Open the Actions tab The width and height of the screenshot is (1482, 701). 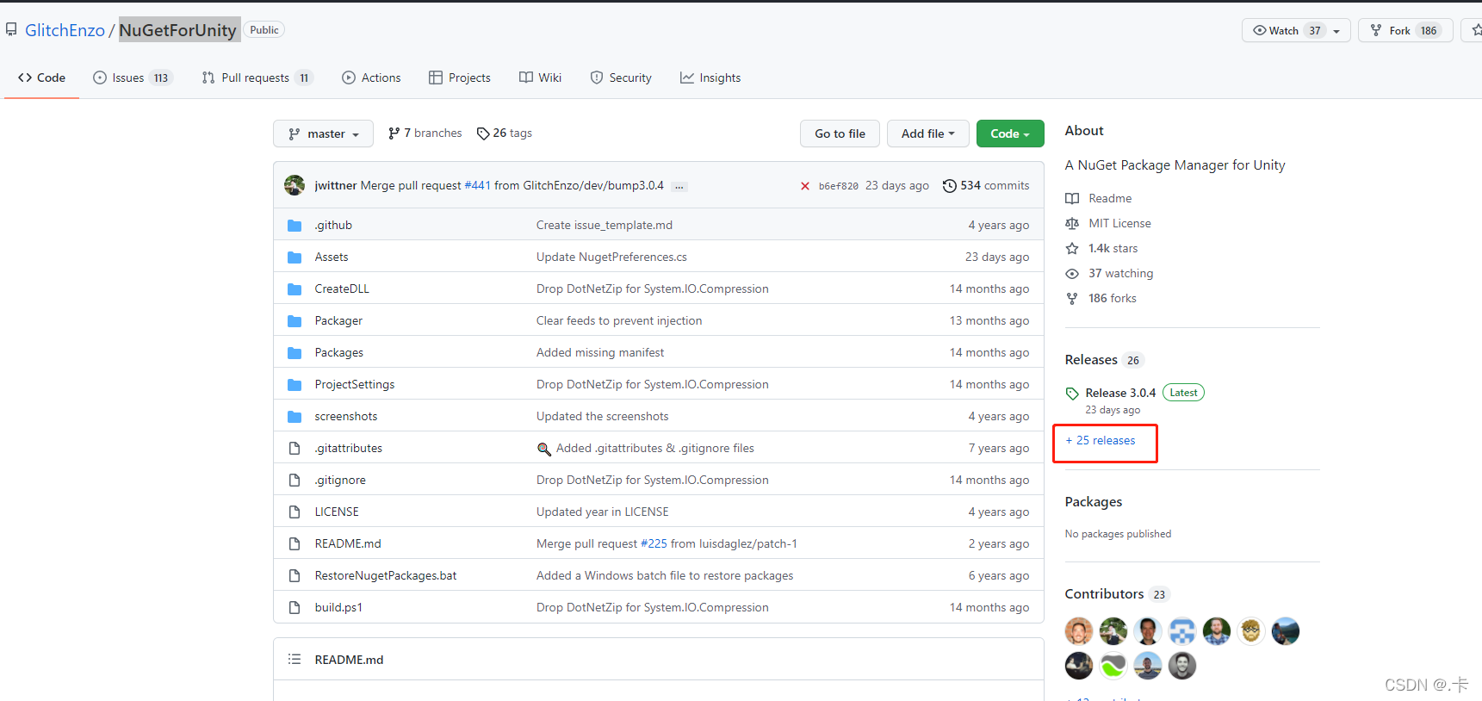[x=371, y=78]
